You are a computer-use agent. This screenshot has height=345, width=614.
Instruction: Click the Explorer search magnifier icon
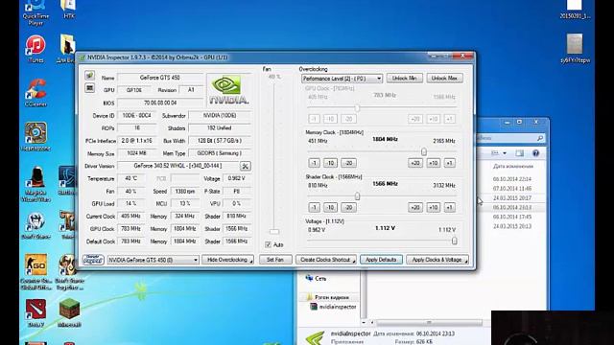[x=540, y=138]
